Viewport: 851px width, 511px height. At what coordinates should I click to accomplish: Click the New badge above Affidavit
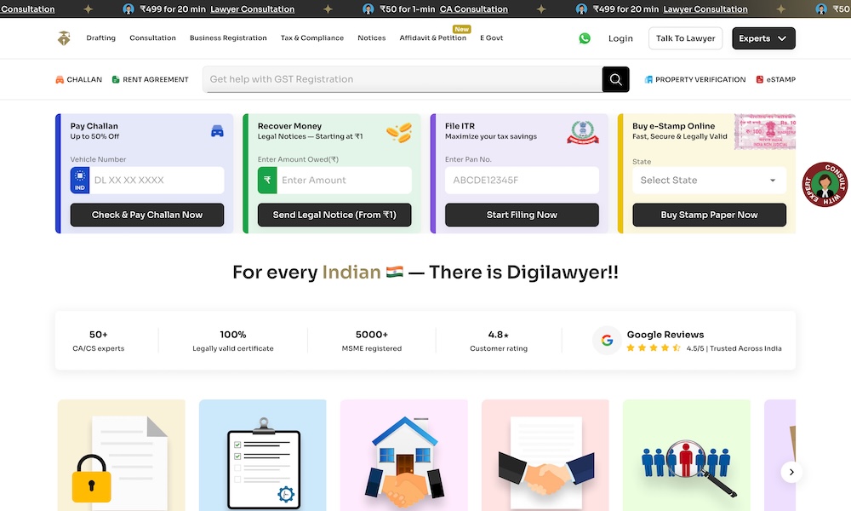coord(462,29)
